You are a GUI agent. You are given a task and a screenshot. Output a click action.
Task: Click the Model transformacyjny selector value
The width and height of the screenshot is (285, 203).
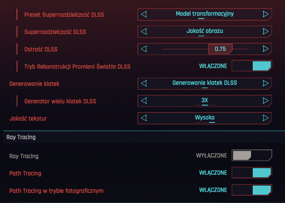(205, 14)
